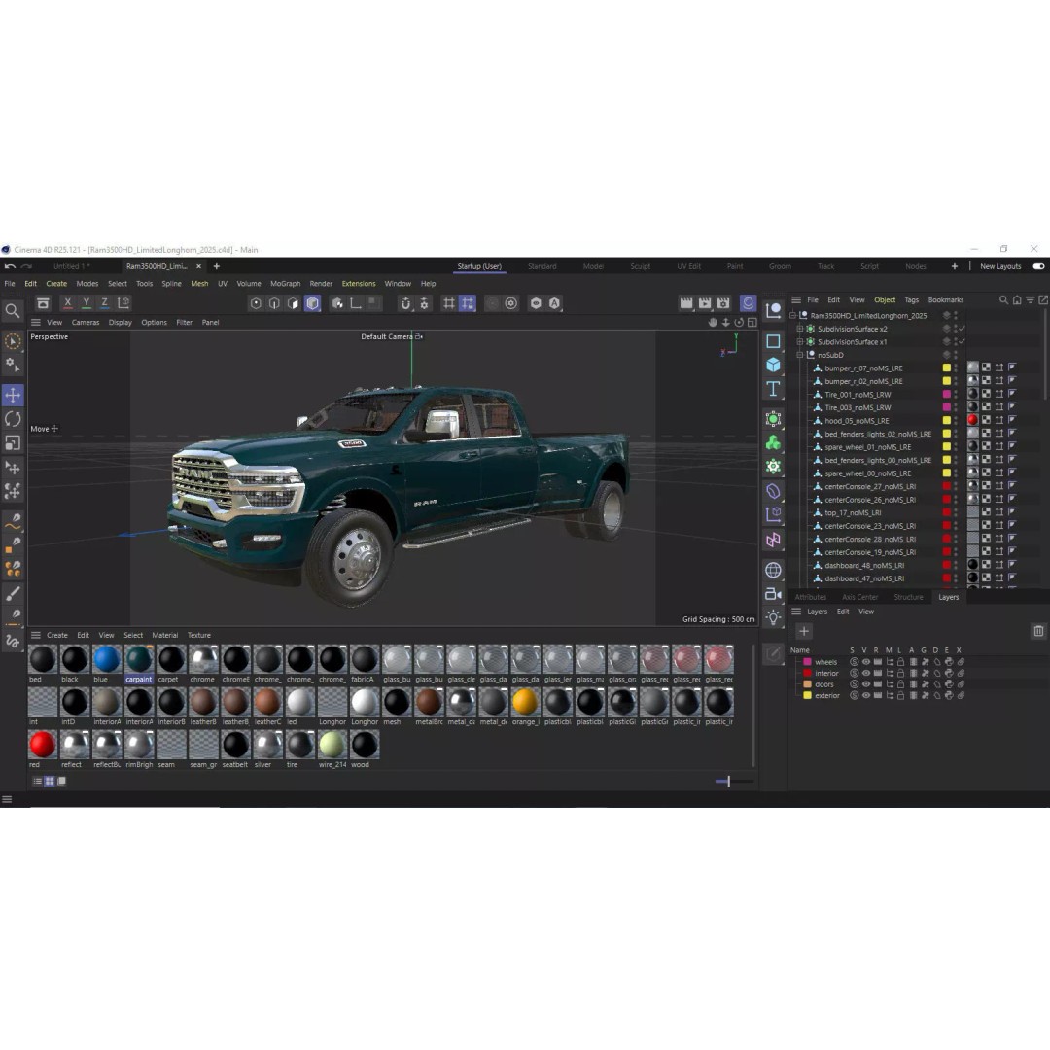Select hood_05_noMS_LRE object in tree
The height and width of the screenshot is (1050, 1050).
click(857, 421)
